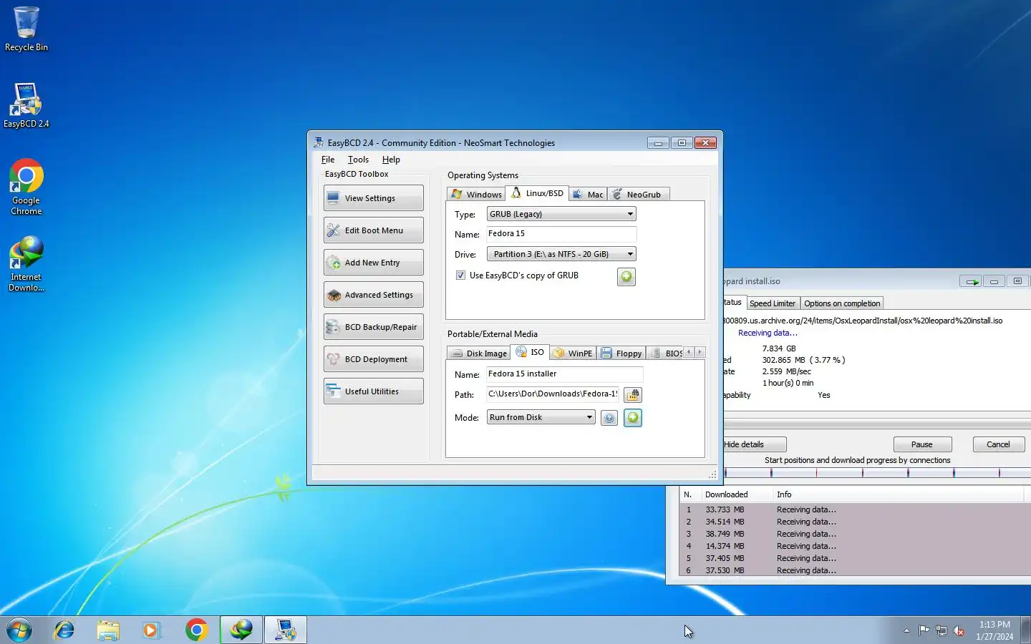Image resolution: width=1031 pixels, height=644 pixels.
Task: Toggle Use EasyBCD's copy of GRUB
Action: (x=461, y=275)
